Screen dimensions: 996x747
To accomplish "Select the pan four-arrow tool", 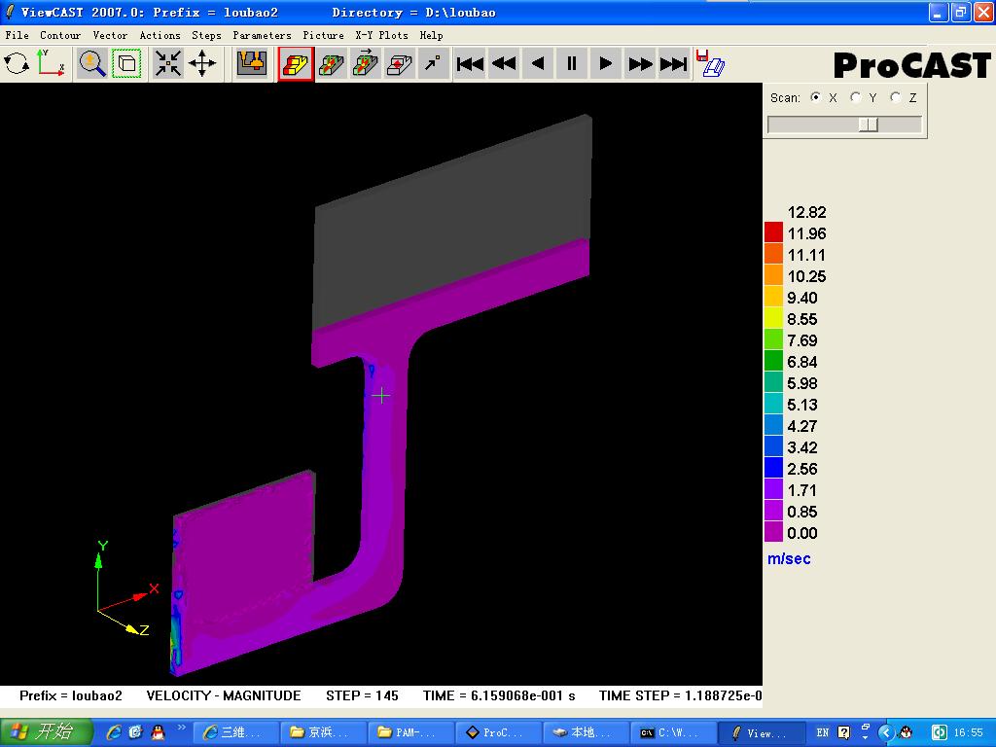I will coord(202,63).
